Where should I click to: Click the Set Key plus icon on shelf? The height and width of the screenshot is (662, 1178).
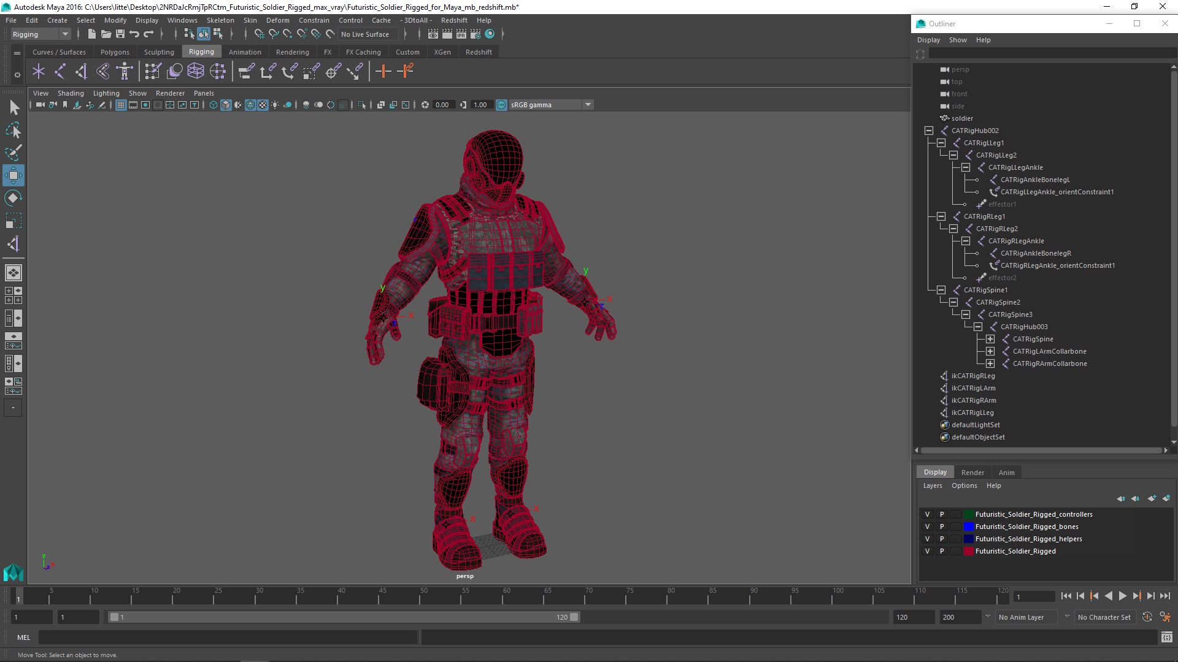point(383,72)
